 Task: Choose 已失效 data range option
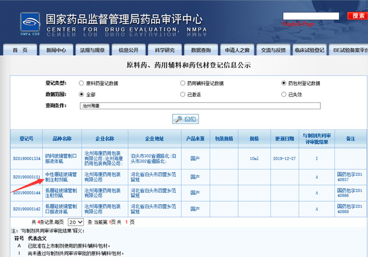click(x=284, y=94)
